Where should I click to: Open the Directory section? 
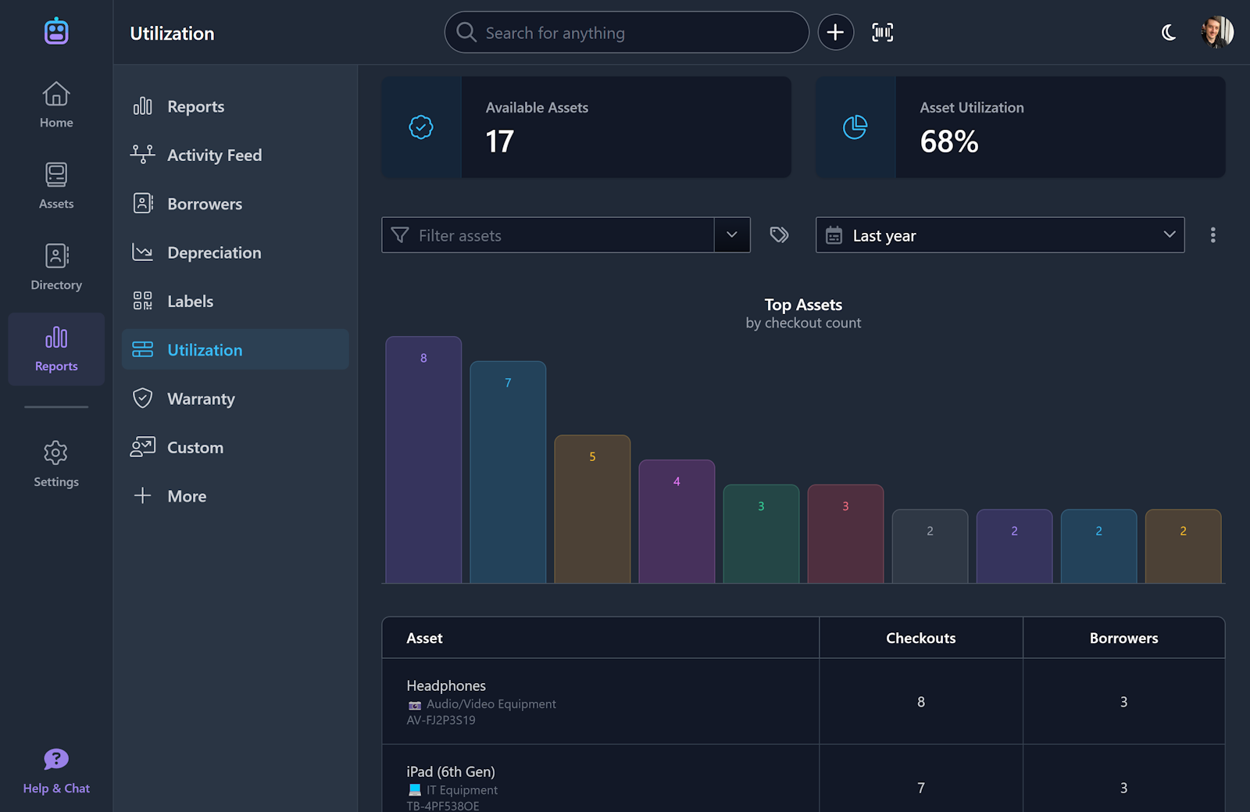pyautogui.click(x=56, y=267)
